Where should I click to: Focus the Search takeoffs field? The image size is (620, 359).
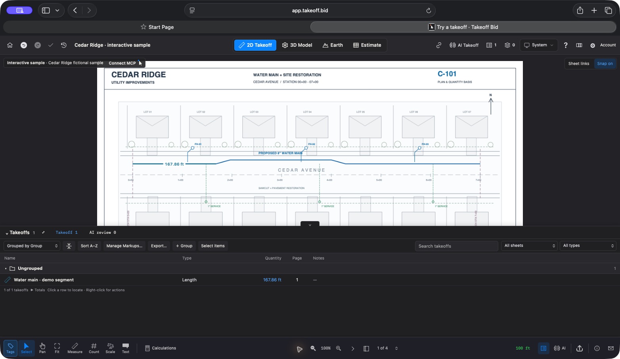click(456, 246)
